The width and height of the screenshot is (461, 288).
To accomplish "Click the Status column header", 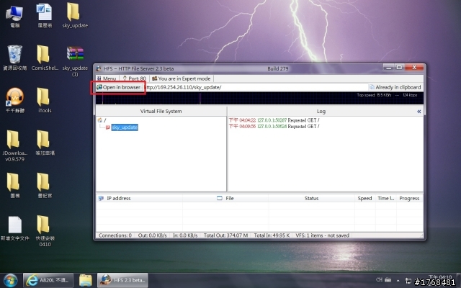I will (311, 199).
